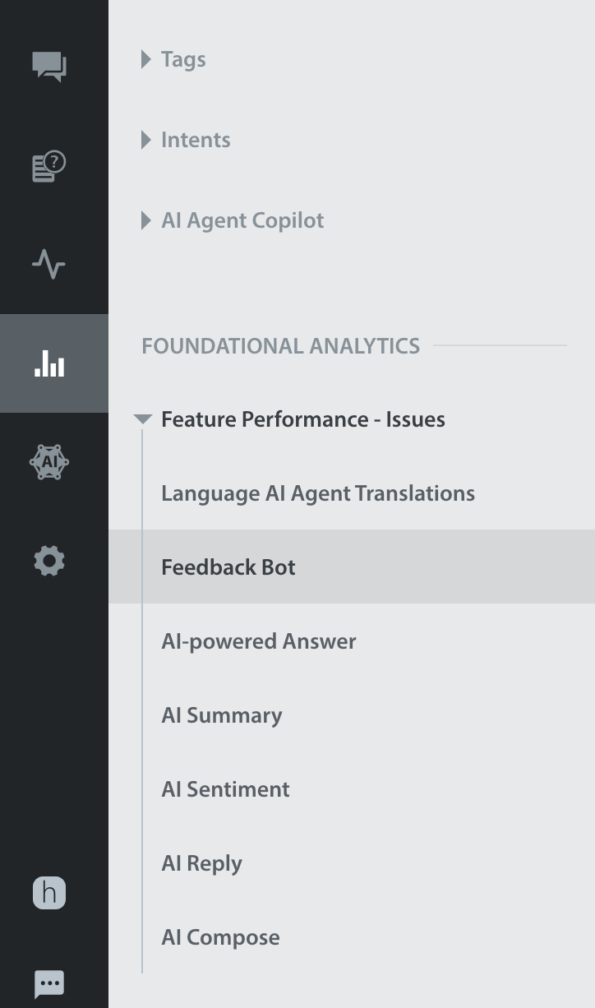Open the activity pulse line icon

[49, 265]
